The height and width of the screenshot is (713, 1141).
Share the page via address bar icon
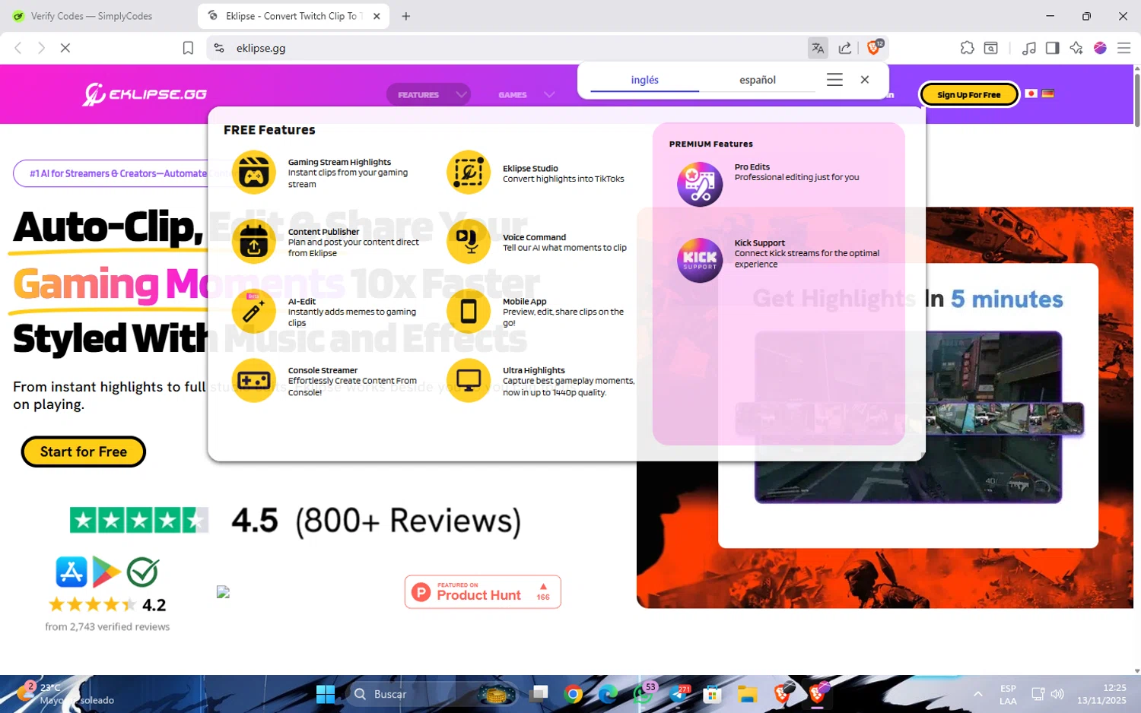coord(845,48)
